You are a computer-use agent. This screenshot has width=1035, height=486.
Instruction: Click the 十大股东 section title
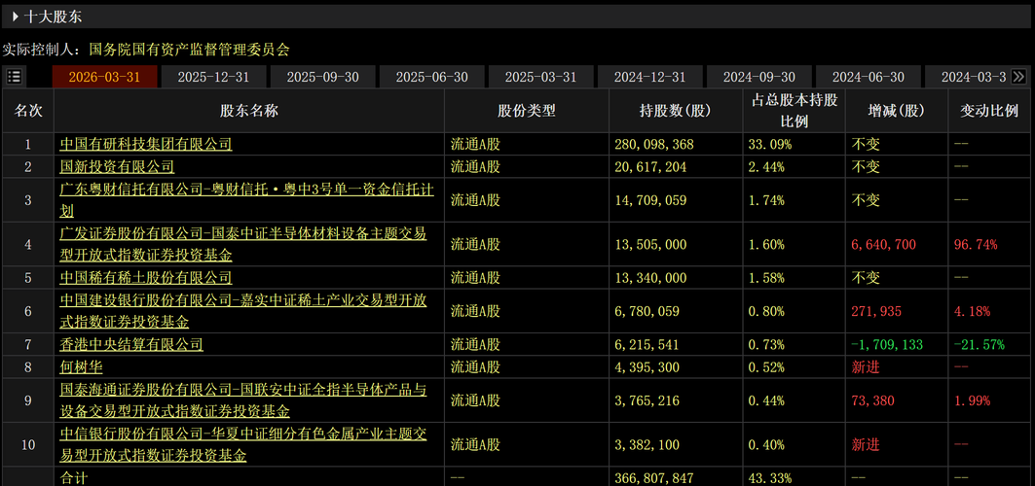coord(53,17)
